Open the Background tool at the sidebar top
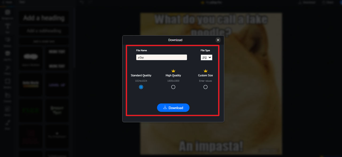This screenshot has width=342, height=157. 8,14
